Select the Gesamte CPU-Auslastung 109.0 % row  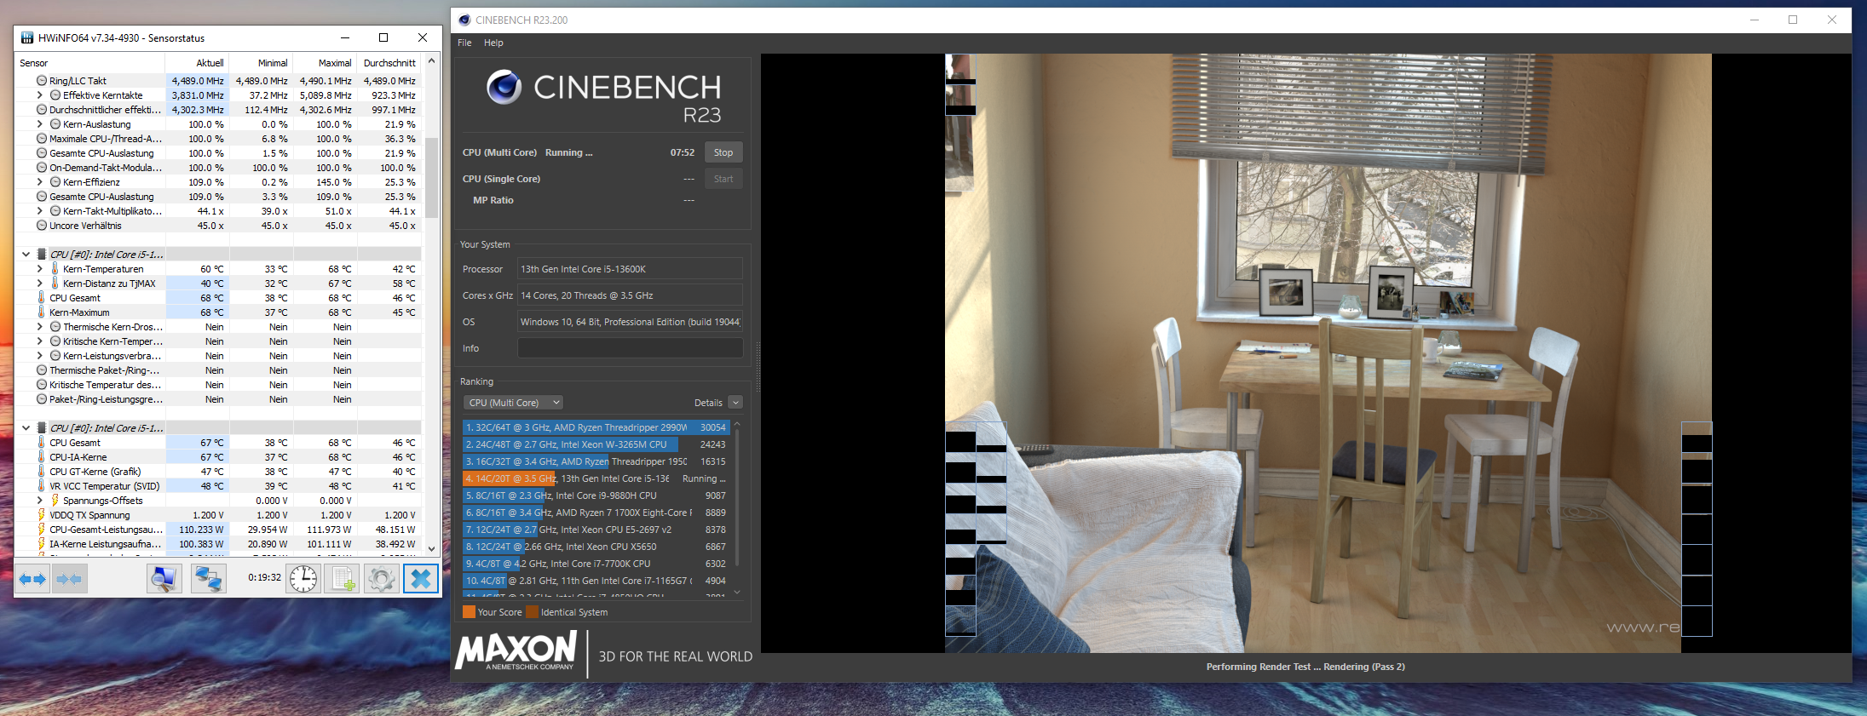[x=219, y=197]
